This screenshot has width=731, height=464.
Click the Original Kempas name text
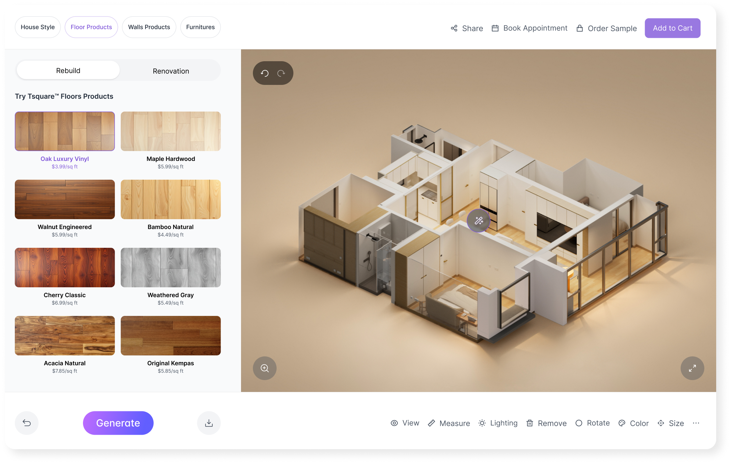(171, 363)
